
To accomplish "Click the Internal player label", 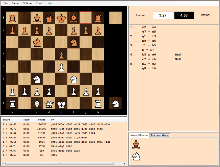I will (205, 15).
